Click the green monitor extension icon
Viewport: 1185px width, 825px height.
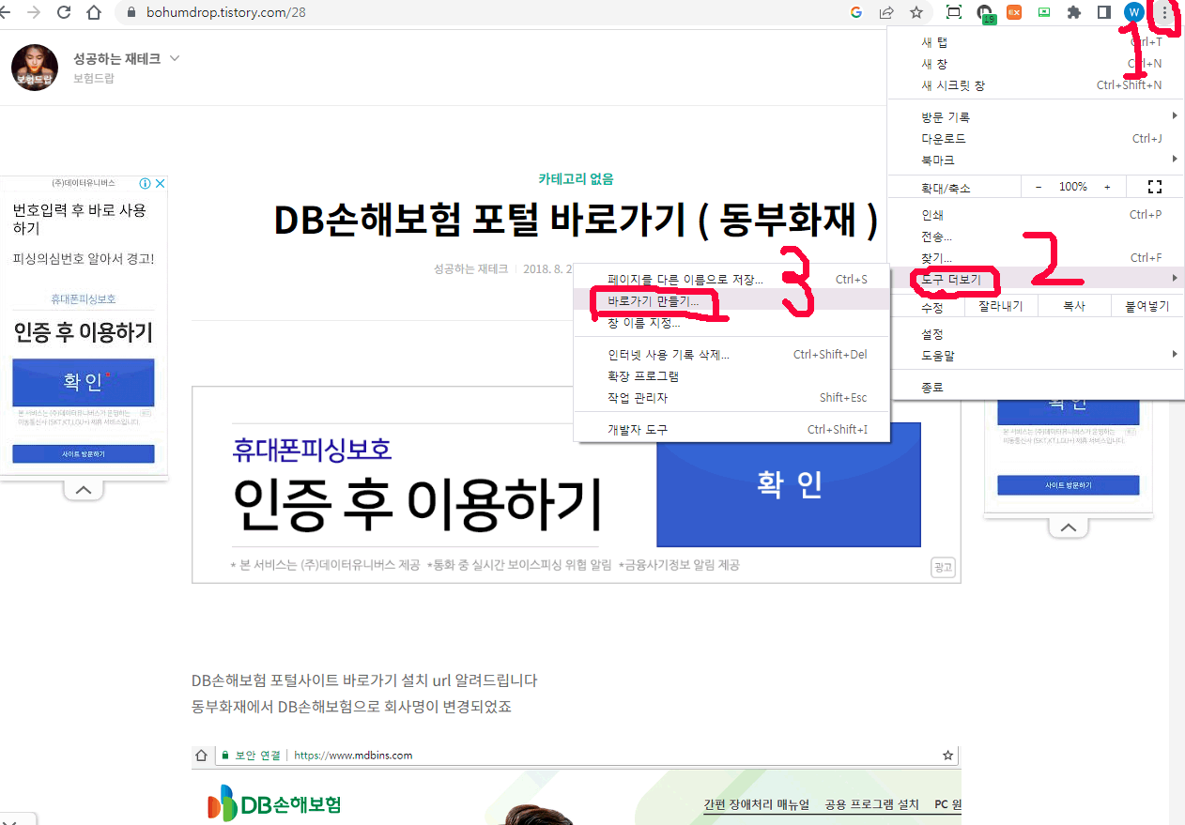[x=1044, y=12]
